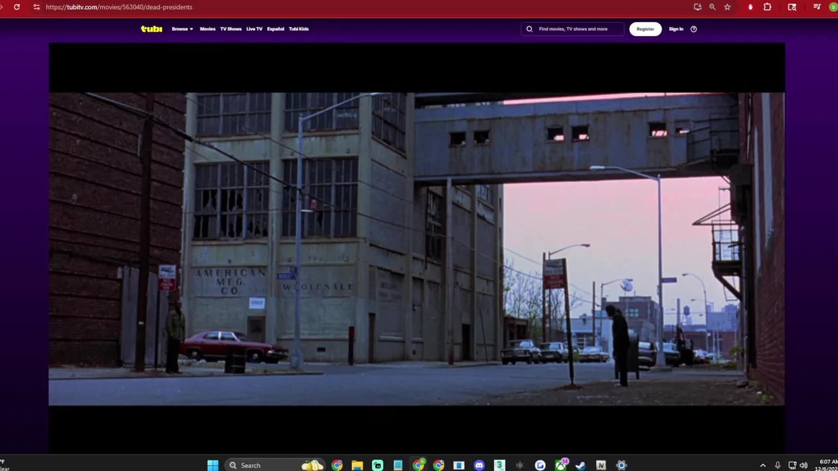Viewport: 838px width, 471px height.
Task: Click Sign In link
Action: pyautogui.click(x=676, y=29)
